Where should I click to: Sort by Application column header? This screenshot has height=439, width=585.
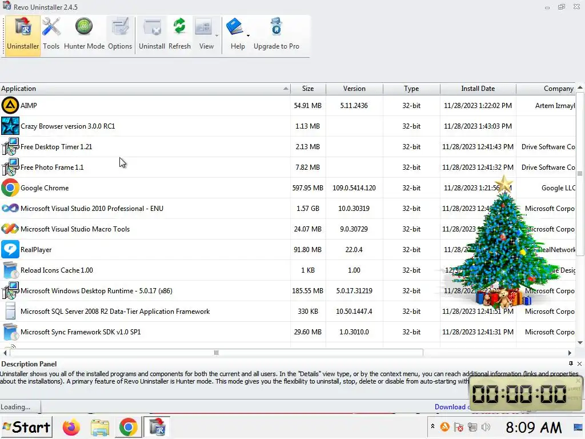click(145, 89)
